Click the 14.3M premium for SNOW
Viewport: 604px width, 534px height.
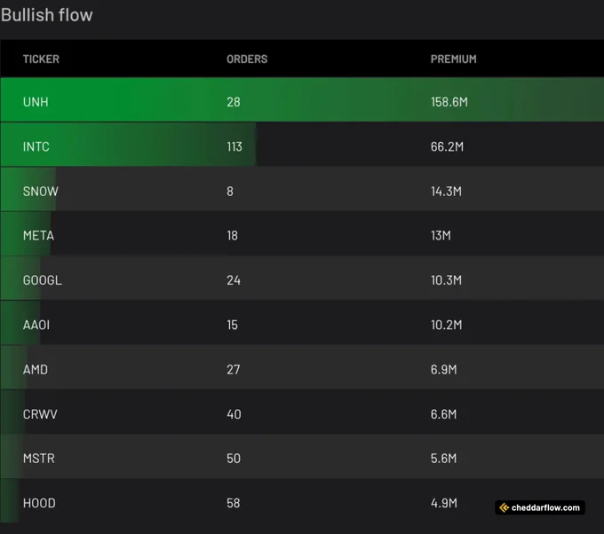point(446,192)
